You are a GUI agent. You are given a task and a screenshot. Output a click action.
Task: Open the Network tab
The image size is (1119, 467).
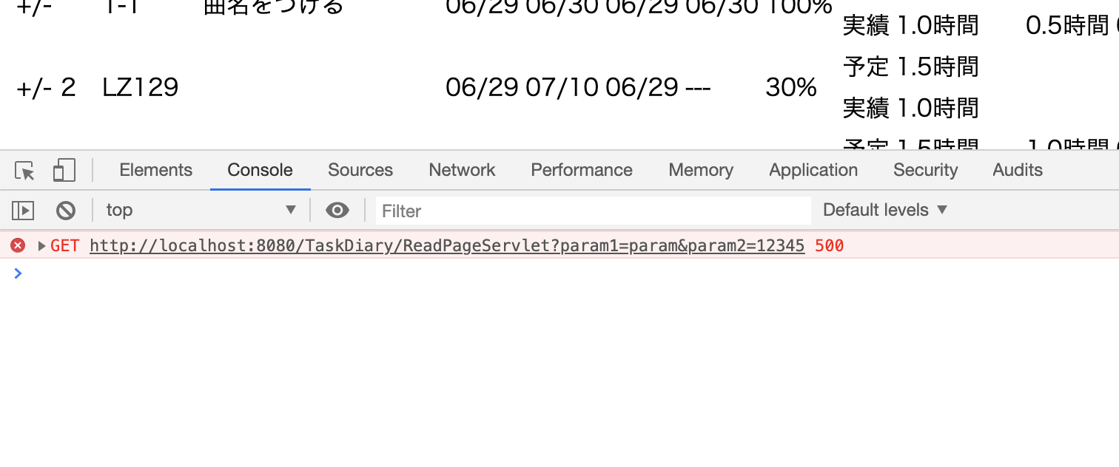pyautogui.click(x=462, y=170)
